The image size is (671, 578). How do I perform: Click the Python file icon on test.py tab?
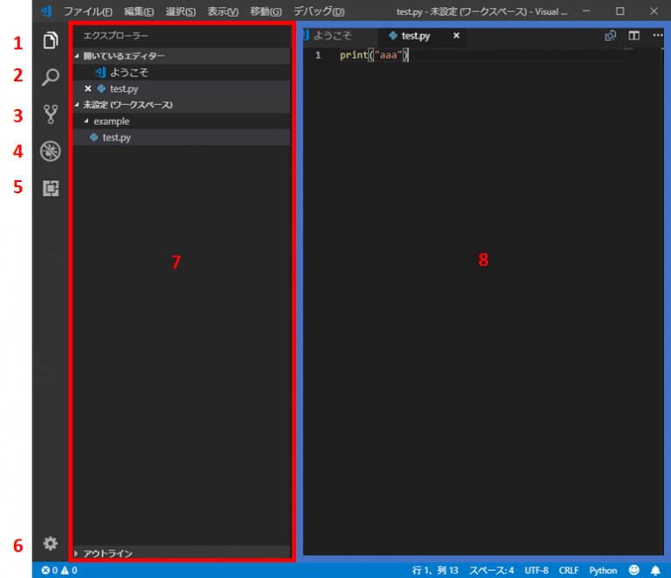[392, 36]
